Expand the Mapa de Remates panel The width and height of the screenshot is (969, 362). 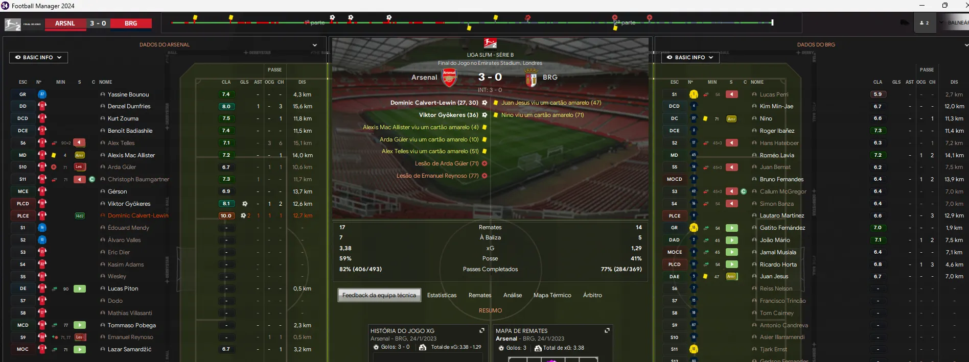[607, 330]
